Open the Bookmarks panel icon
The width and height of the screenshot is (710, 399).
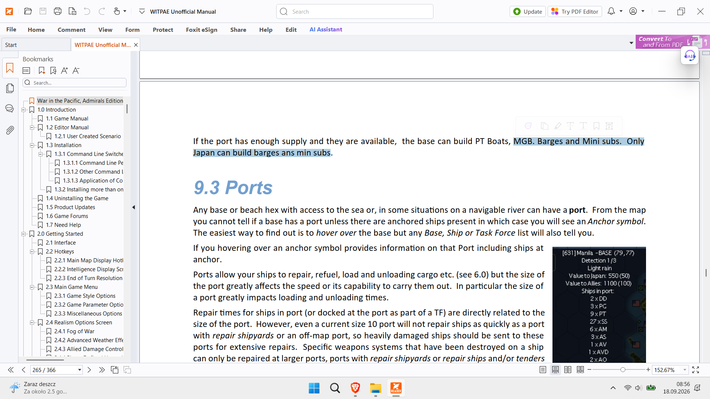pyautogui.click(x=10, y=68)
